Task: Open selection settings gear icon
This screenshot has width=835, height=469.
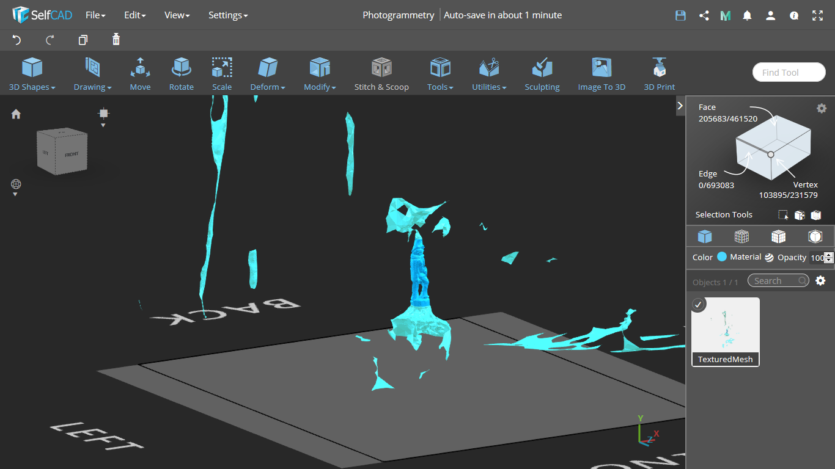Action: pyautogui.click(x=822, y=108)
